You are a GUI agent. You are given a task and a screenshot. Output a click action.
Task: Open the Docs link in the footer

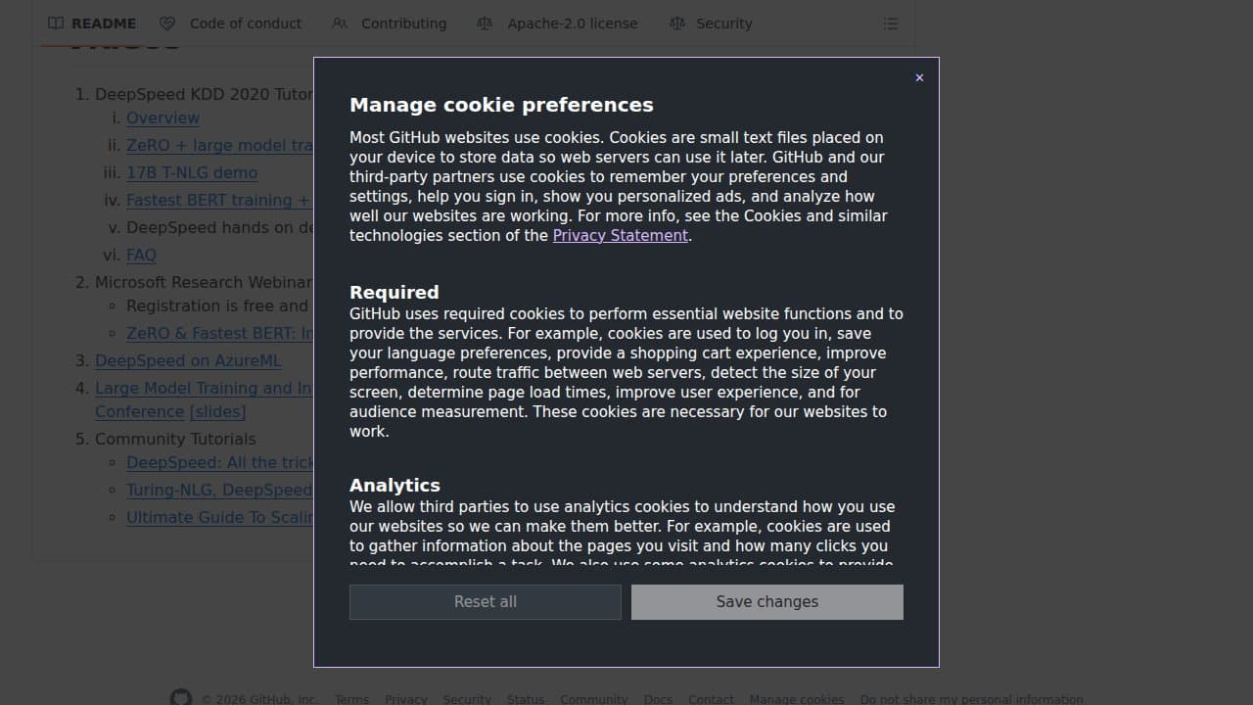point(659,699)
